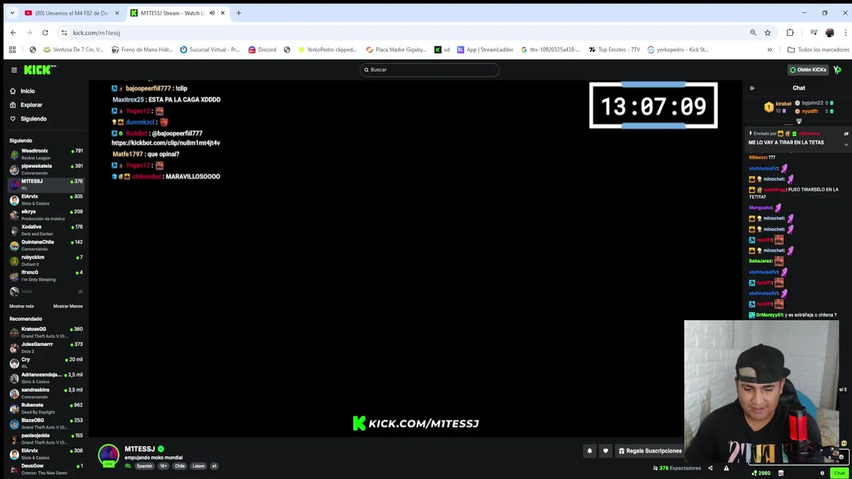Open ifrxnc0 channel in sidebar
This screenshot has width=852, height=479.
pos(46,275)
